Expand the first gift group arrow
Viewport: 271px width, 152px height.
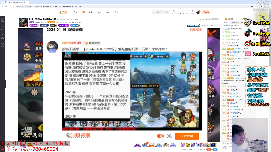click(178, 145)
